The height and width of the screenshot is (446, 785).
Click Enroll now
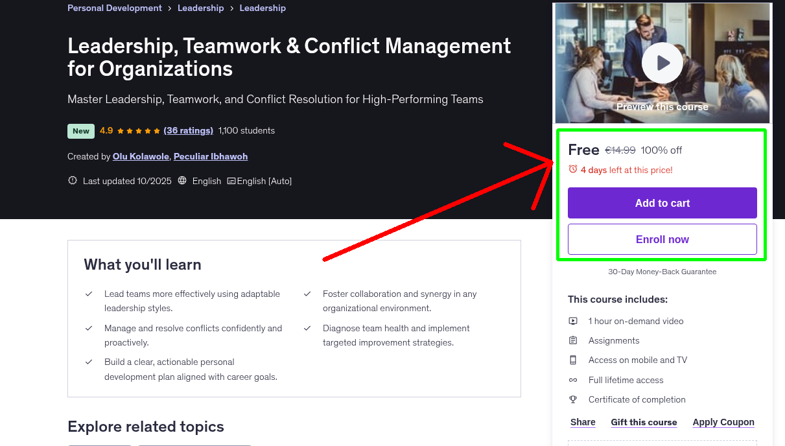click(662, 239)
